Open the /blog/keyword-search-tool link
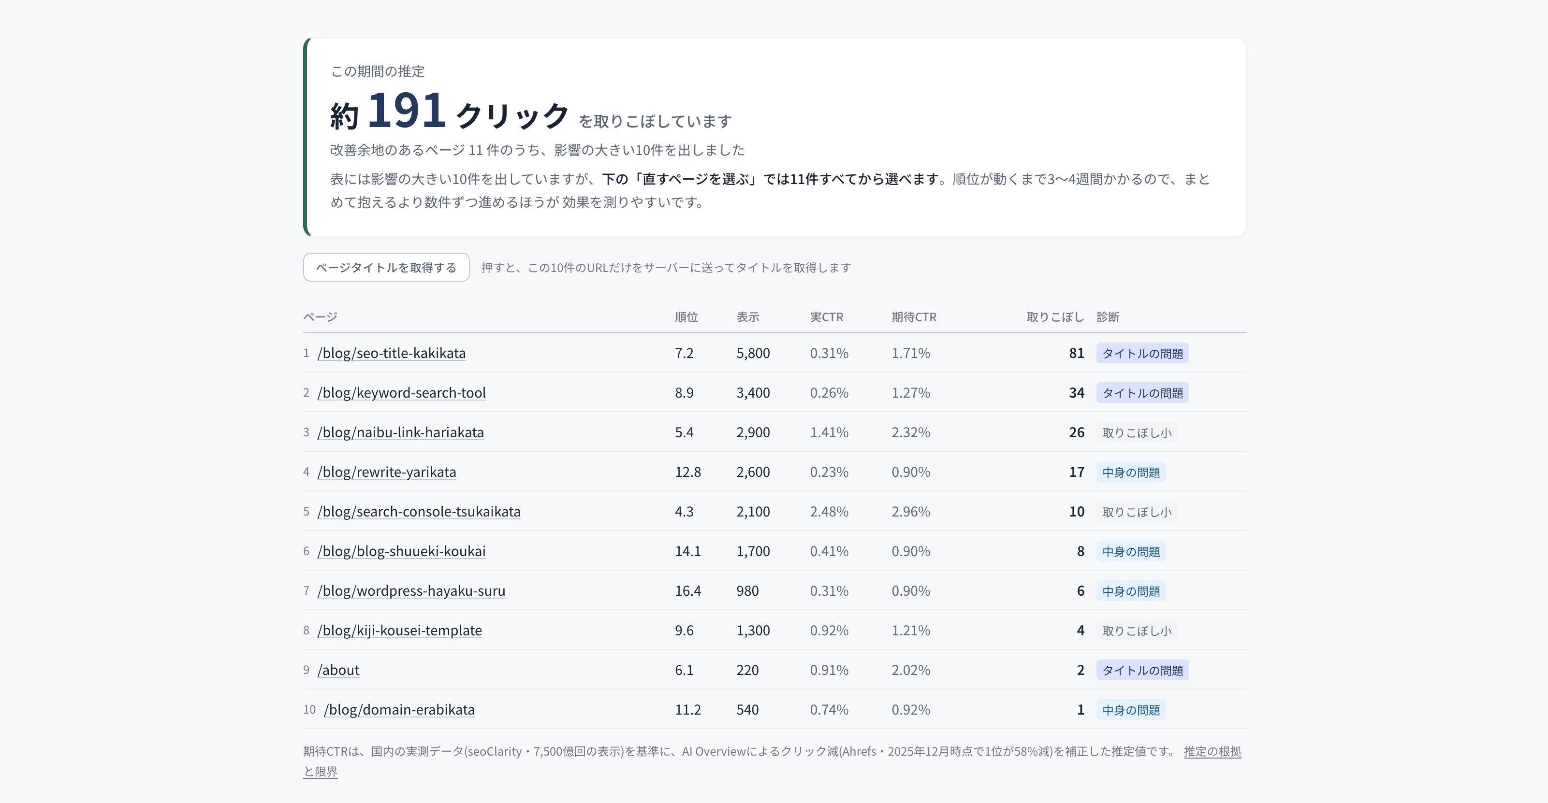 coord(401,393)
